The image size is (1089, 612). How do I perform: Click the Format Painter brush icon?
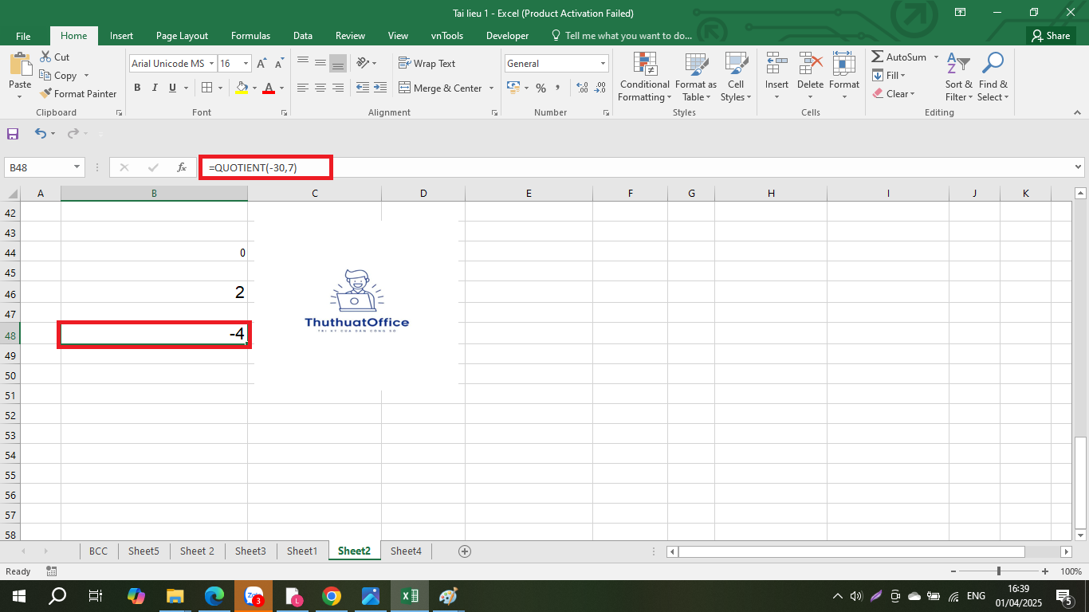[x=46, y=94]
